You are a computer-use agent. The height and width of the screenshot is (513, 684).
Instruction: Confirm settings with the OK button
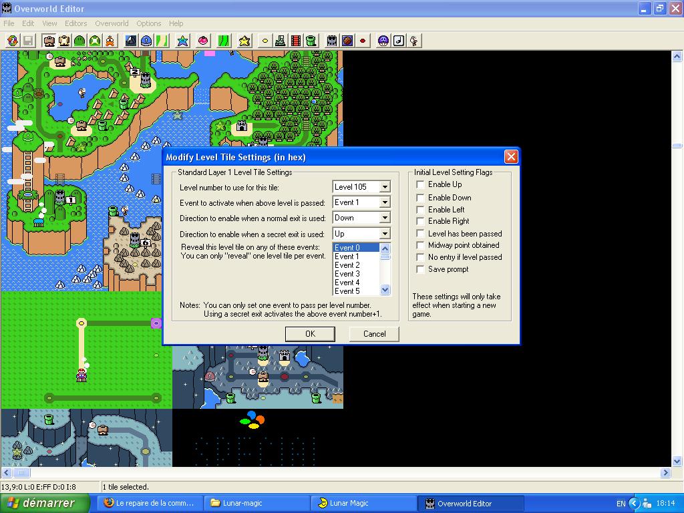(310, 334)
